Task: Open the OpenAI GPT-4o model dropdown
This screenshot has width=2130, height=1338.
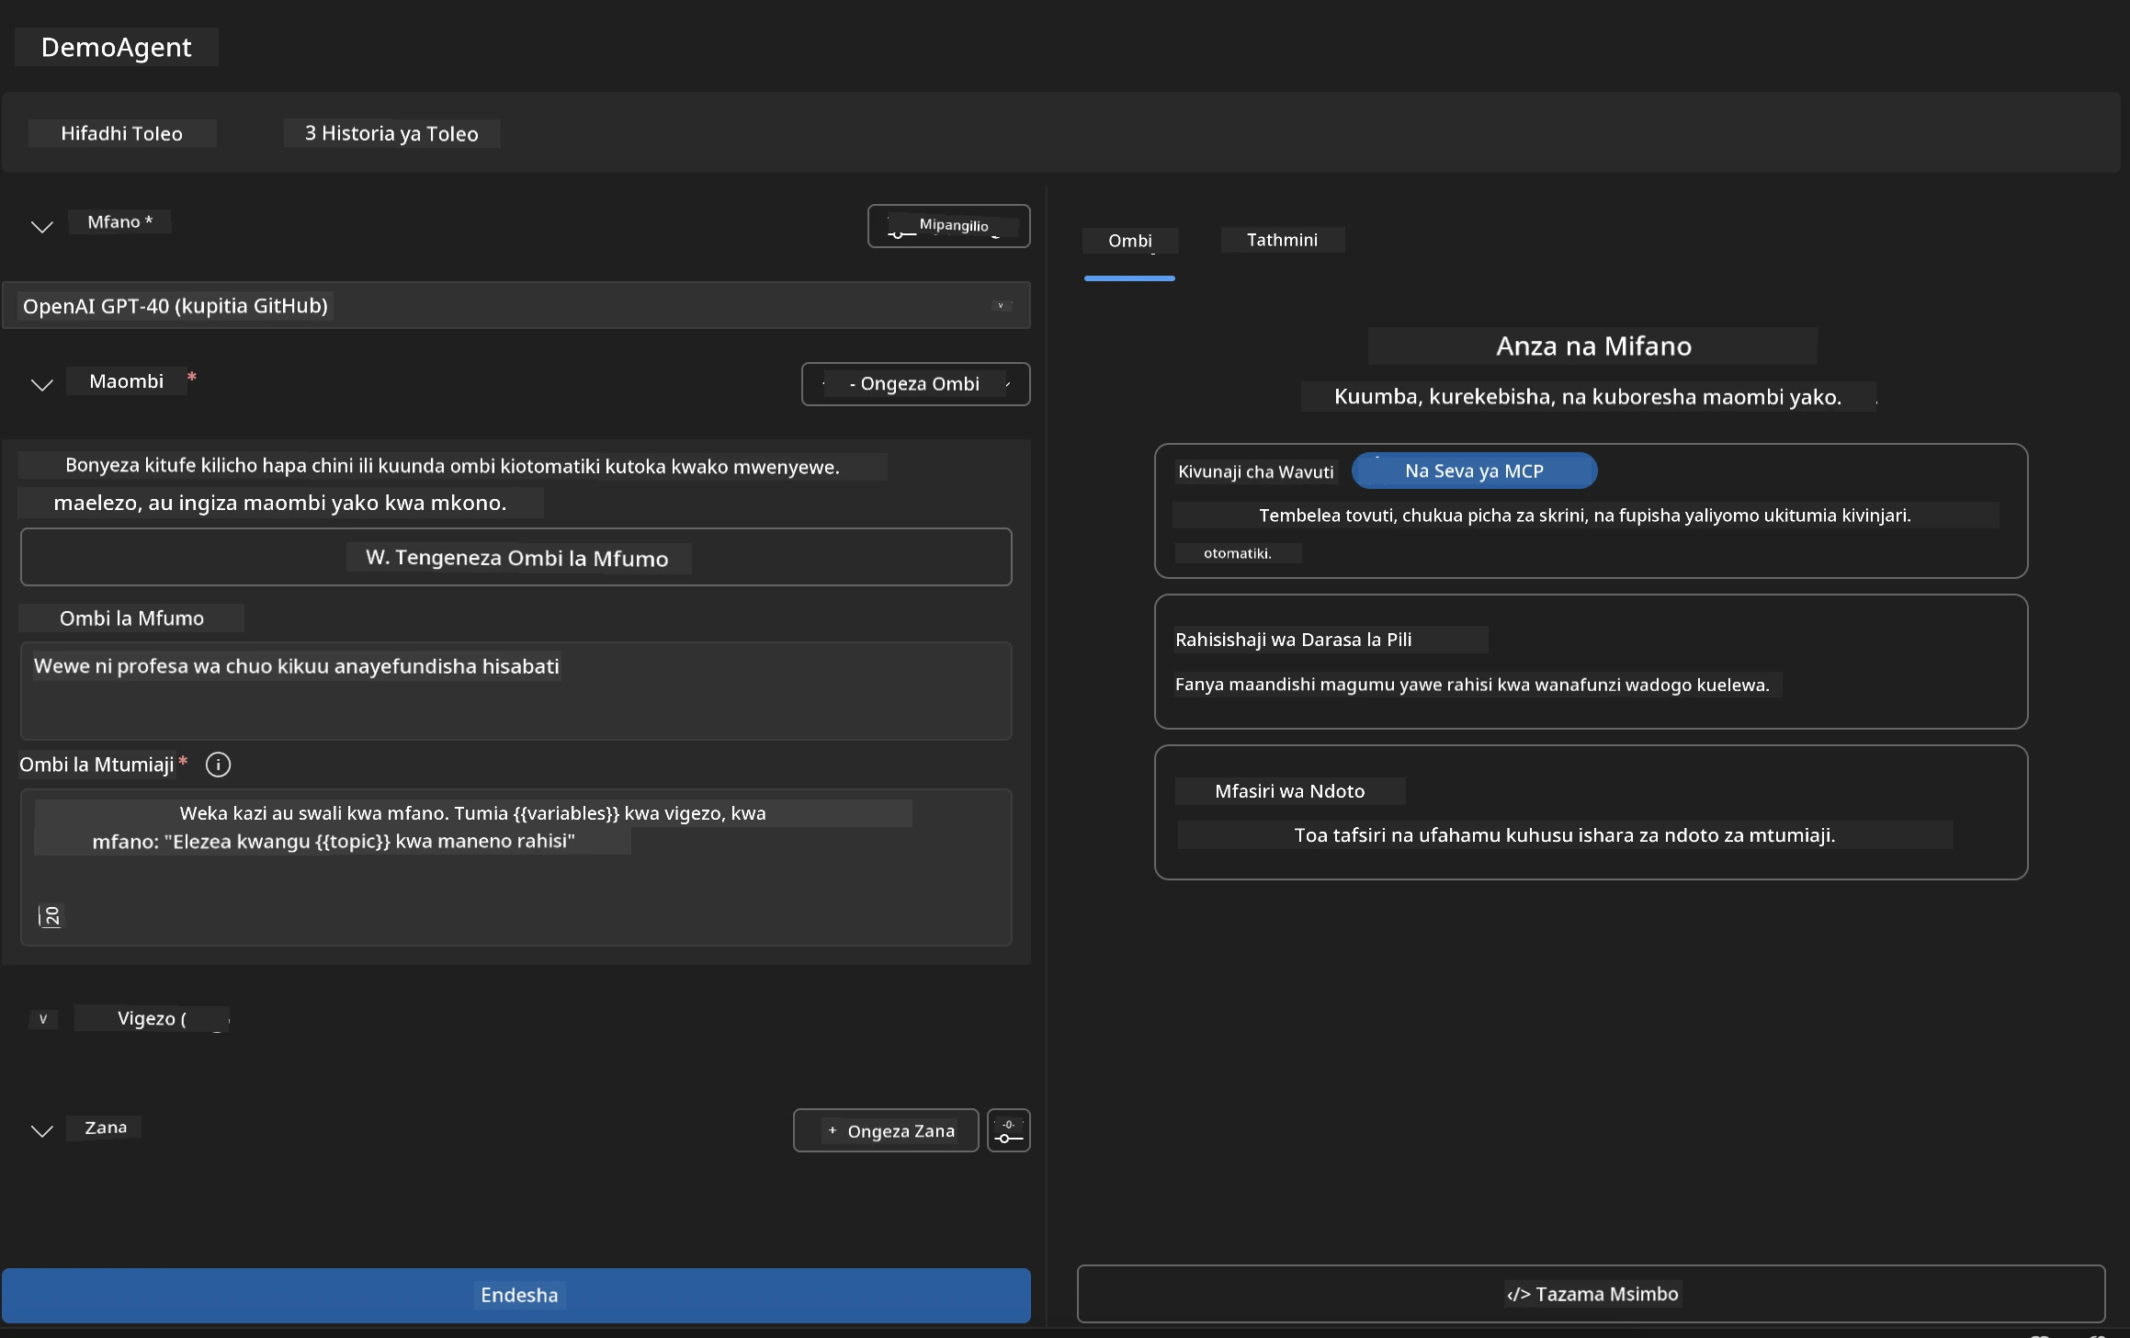Action: (516, 305)
